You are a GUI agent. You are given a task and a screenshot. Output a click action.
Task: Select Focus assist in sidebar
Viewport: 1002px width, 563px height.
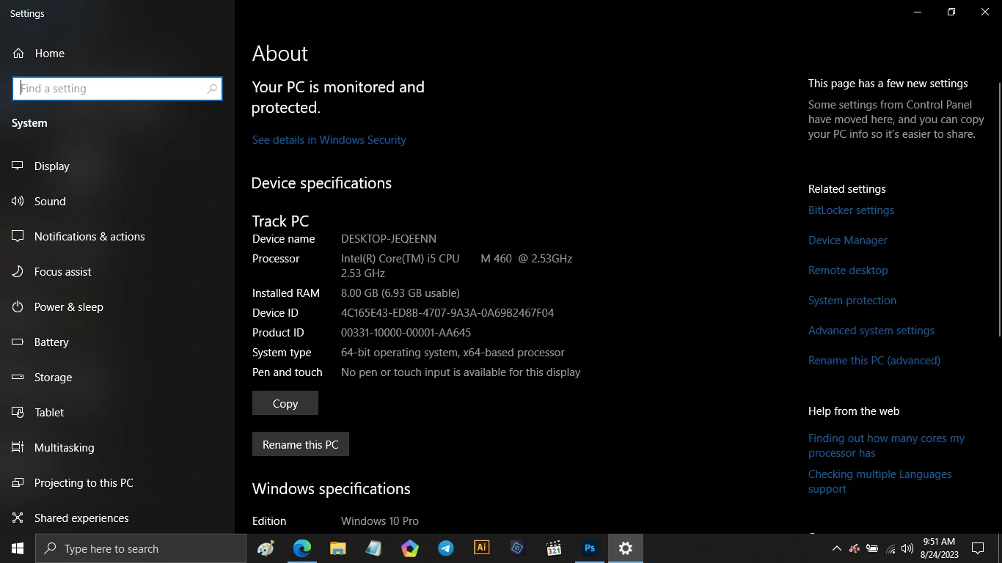tap(51, 272)
